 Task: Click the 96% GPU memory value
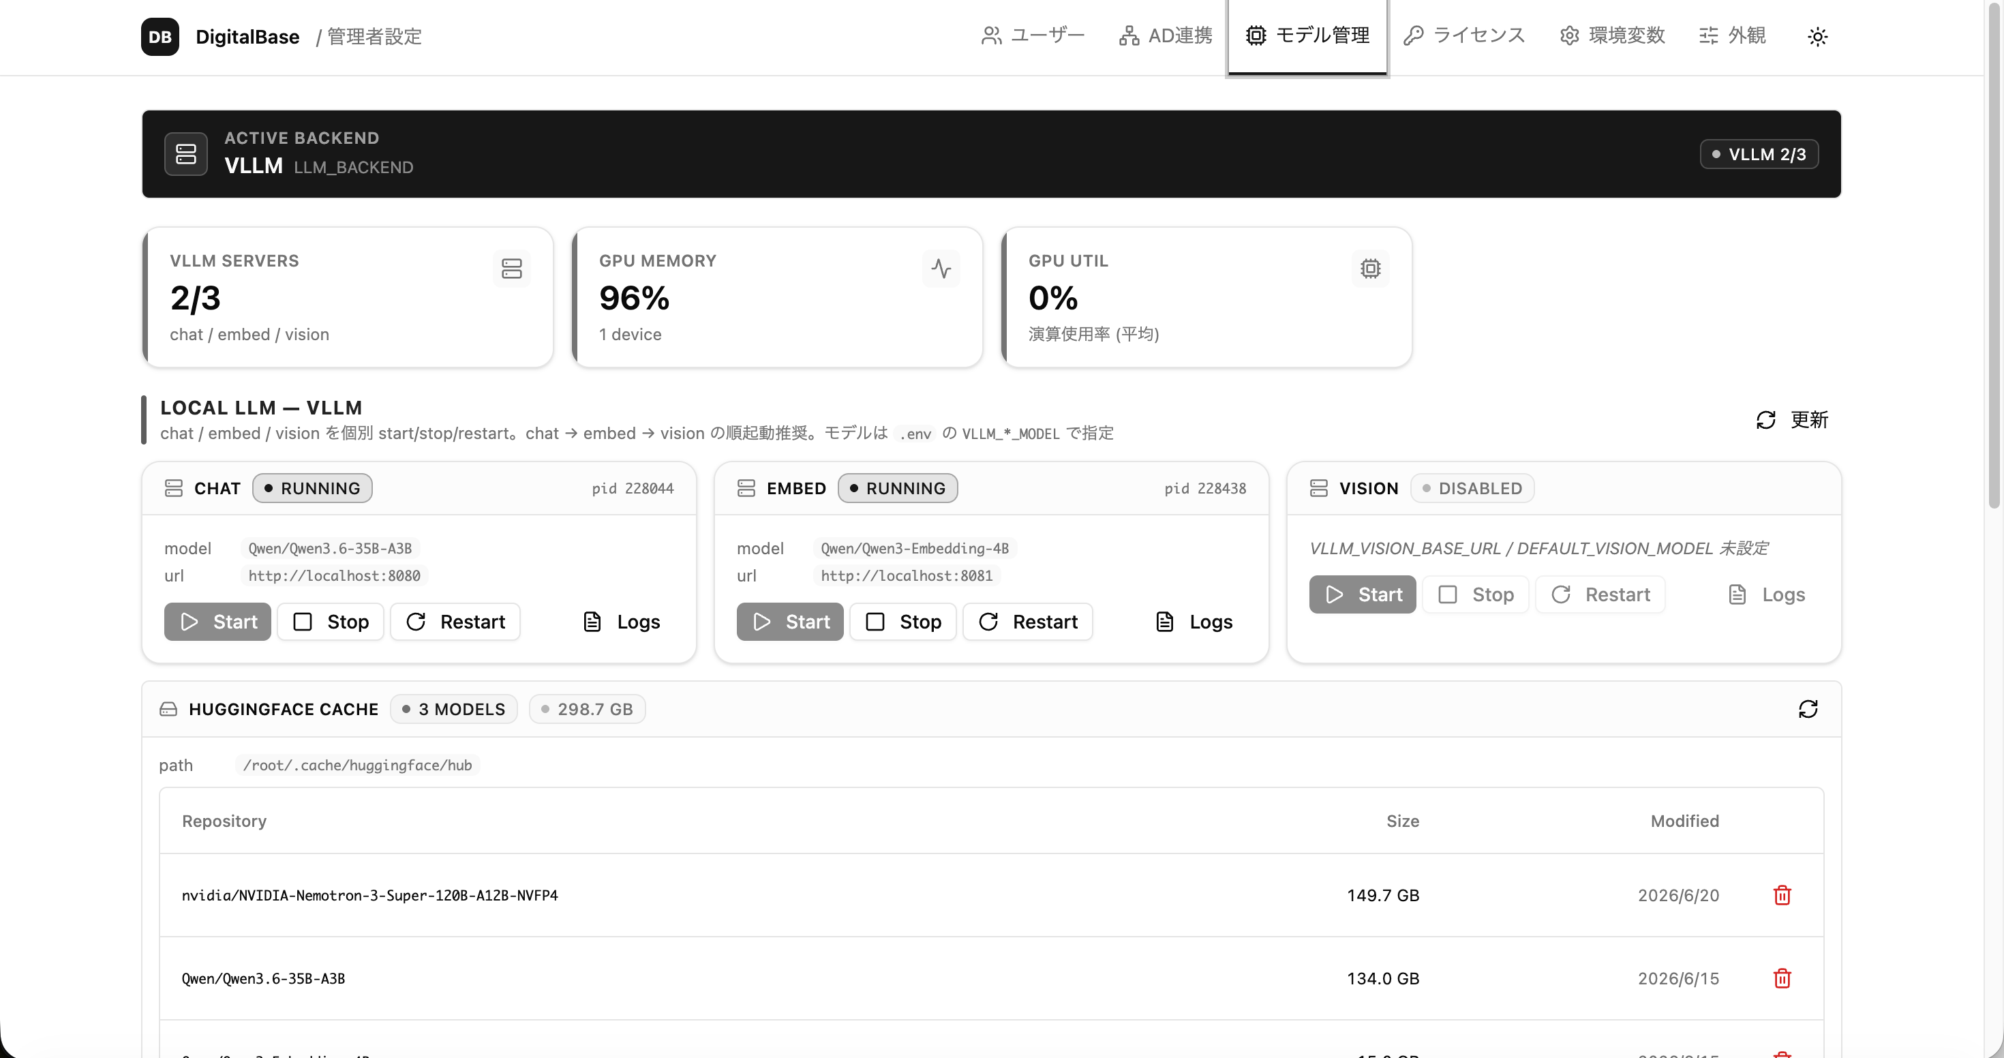tap(634, 299)
